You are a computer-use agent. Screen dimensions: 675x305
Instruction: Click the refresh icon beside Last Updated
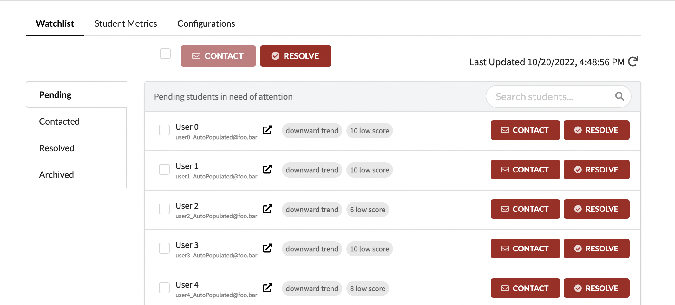[633, 62]
